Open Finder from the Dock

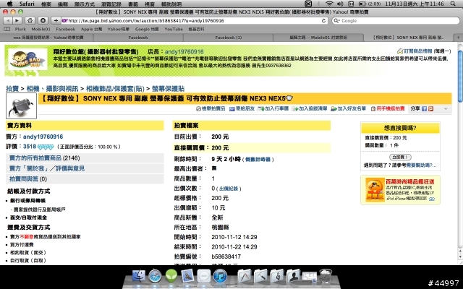[138, 276]
